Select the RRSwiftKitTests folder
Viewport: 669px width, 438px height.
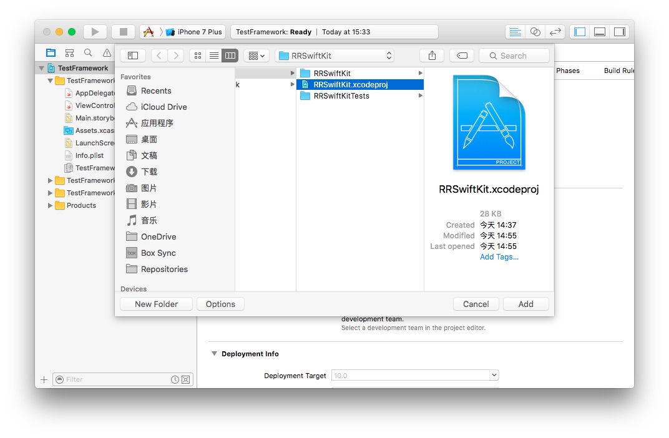(x=360, y=96)
